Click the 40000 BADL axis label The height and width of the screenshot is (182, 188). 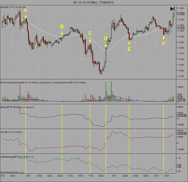point(180,107)
